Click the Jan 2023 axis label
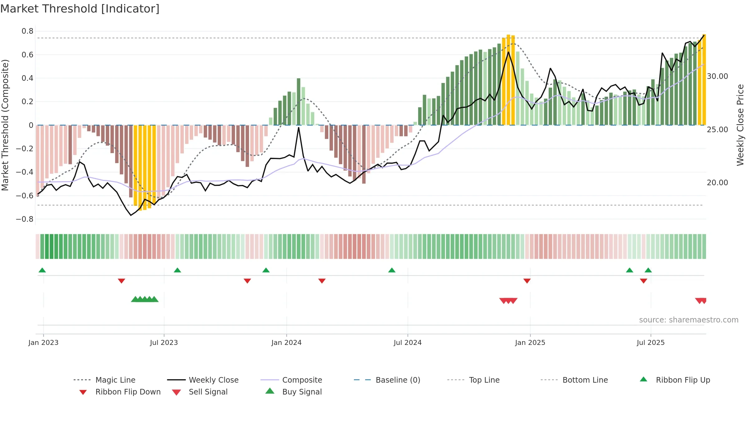 point(43,342)
